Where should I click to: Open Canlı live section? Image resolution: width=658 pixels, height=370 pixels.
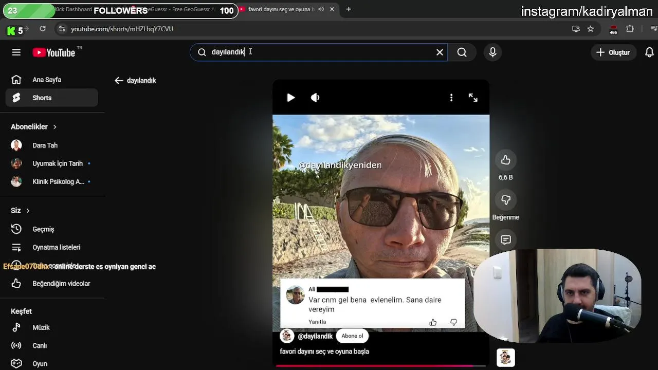(x=52, y=345)
